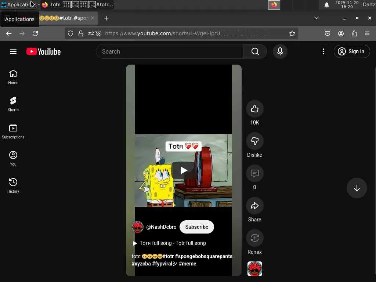
Task: Open #meme hashtag
Action: [188, 264]
